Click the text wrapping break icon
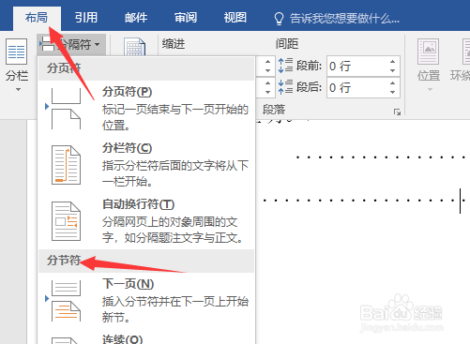The width and height of the screenshot is (470, 344). 66,221
